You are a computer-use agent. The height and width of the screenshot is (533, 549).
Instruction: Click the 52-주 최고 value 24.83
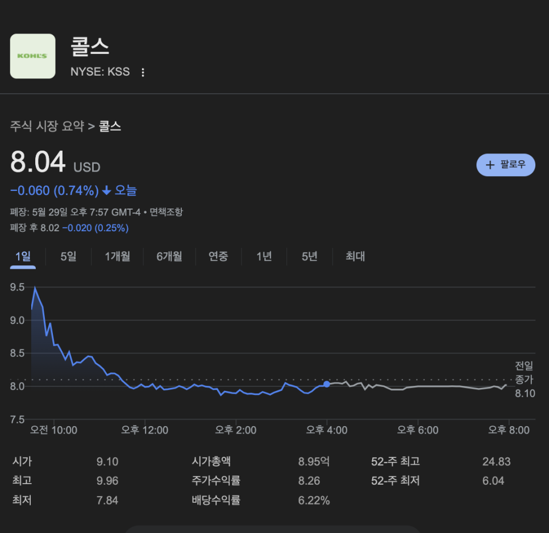click(x=497, y=461)
